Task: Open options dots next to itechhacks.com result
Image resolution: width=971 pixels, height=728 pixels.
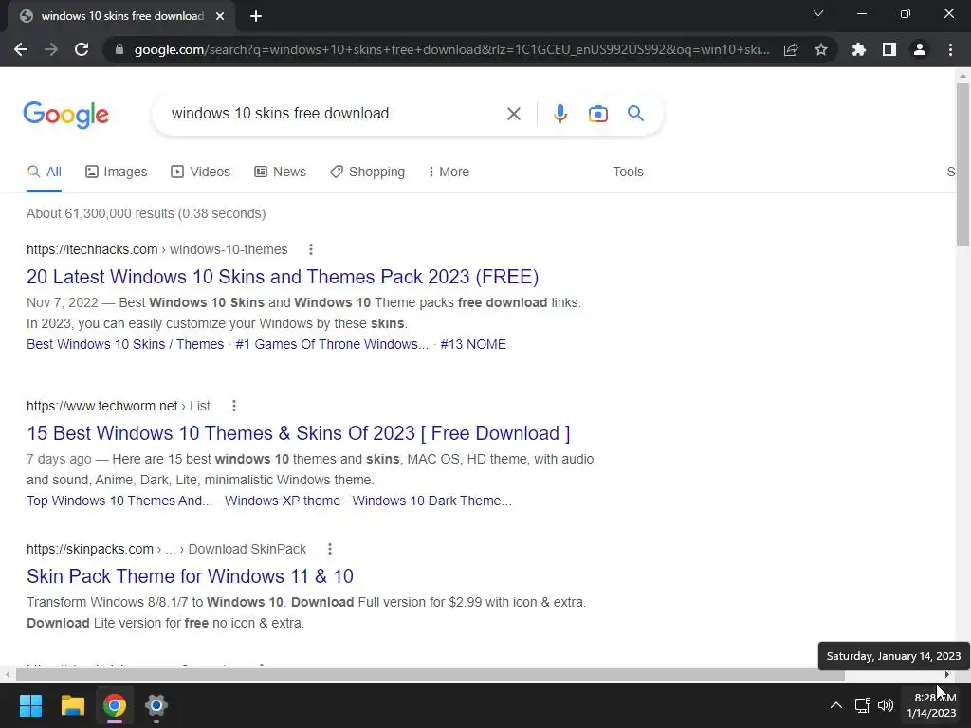Action: [311, 249]
